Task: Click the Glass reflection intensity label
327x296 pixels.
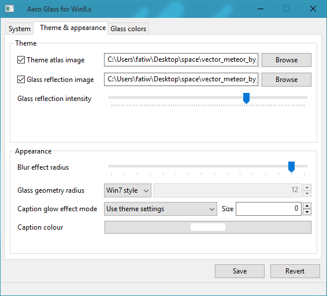Action: click(54, 99)
